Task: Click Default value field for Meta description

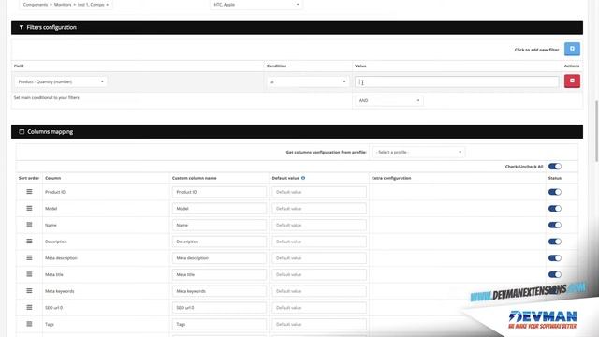Action: coord(319,258)
